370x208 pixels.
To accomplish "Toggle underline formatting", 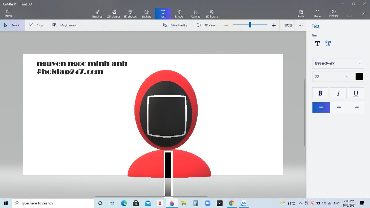I will [x=356, y=93].
